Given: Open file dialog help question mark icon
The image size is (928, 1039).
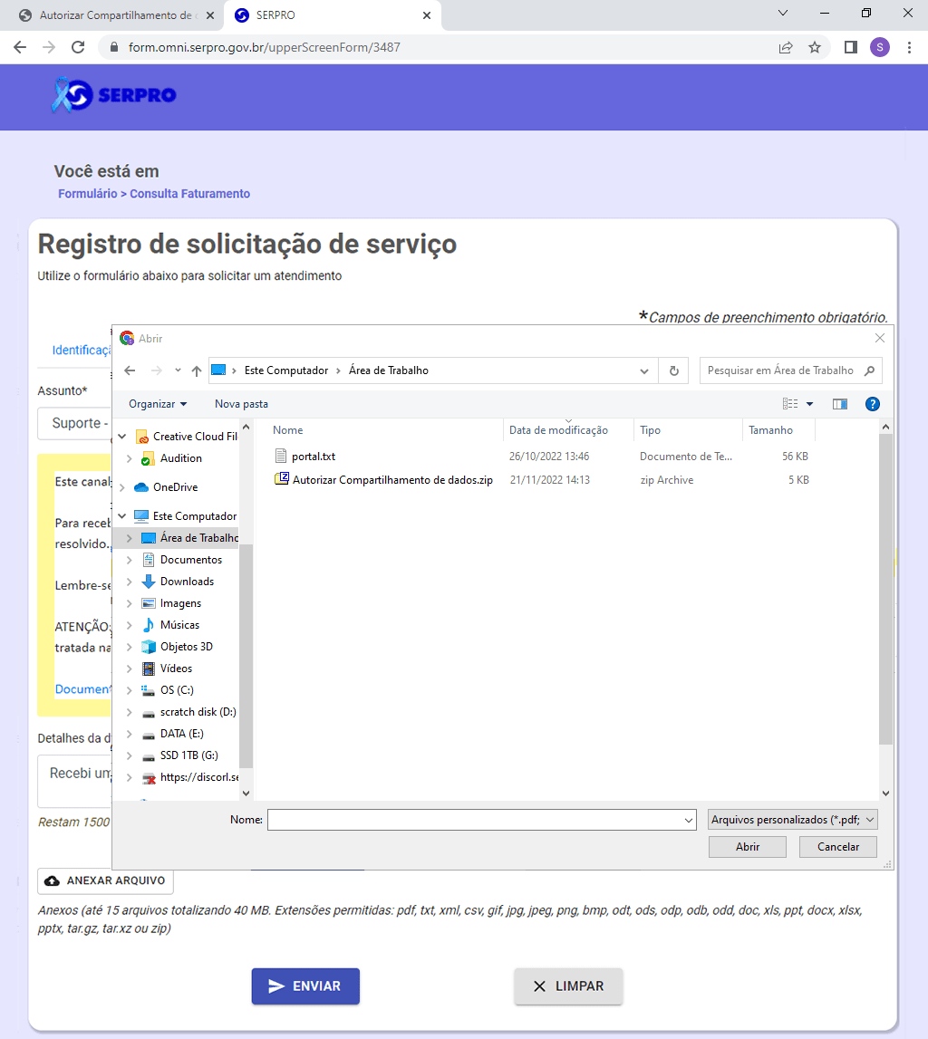Looking at the screenshot, I should tap(872, 404).
